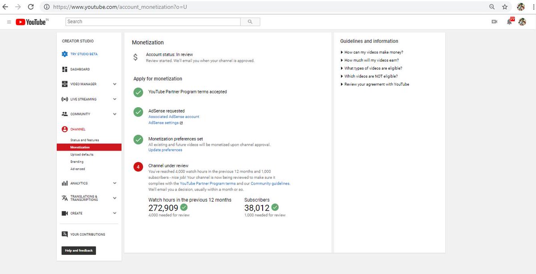Expand 'Which videos are NOT eligible?'
Viewport: 536px width, 274px height.
pyautogui.click(x=369, y=76)
